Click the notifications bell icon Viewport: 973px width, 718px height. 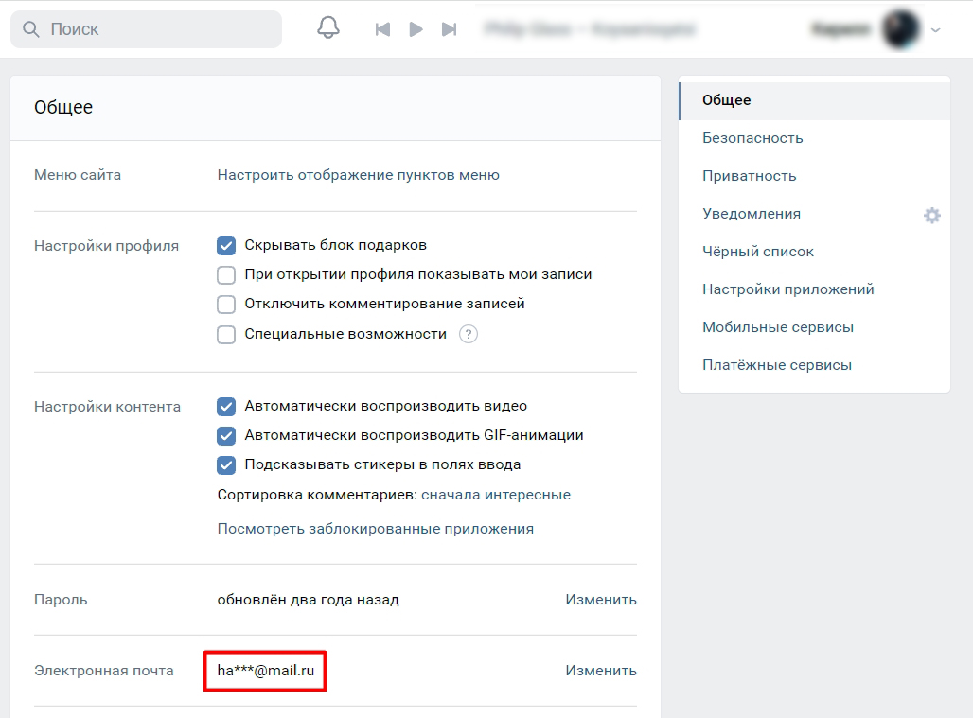(x=328, y=28)
